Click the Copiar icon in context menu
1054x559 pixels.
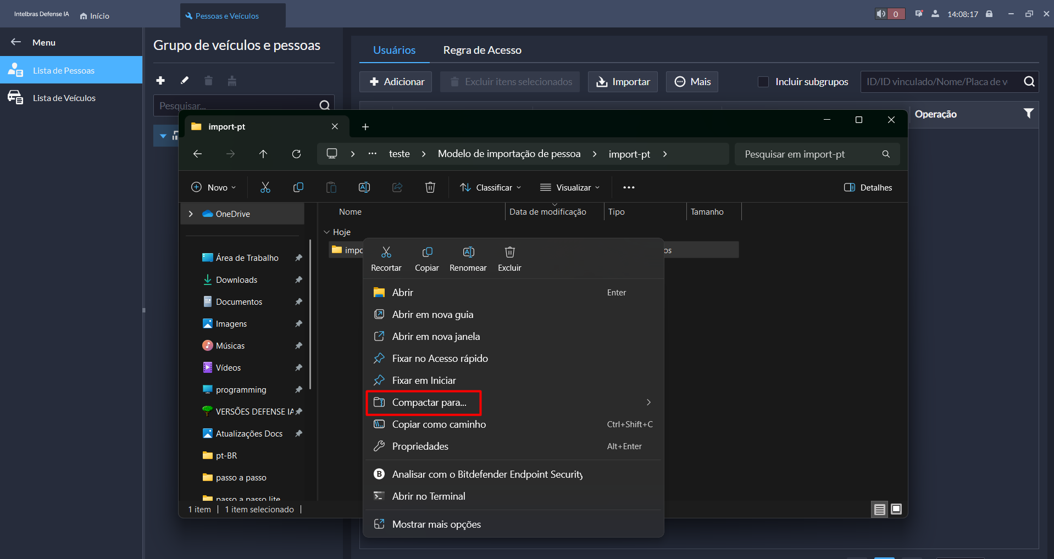click(427, 253)
